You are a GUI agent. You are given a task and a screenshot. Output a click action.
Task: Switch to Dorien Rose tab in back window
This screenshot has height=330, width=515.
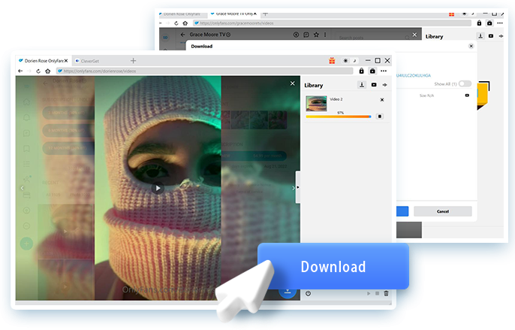(182, 14)
